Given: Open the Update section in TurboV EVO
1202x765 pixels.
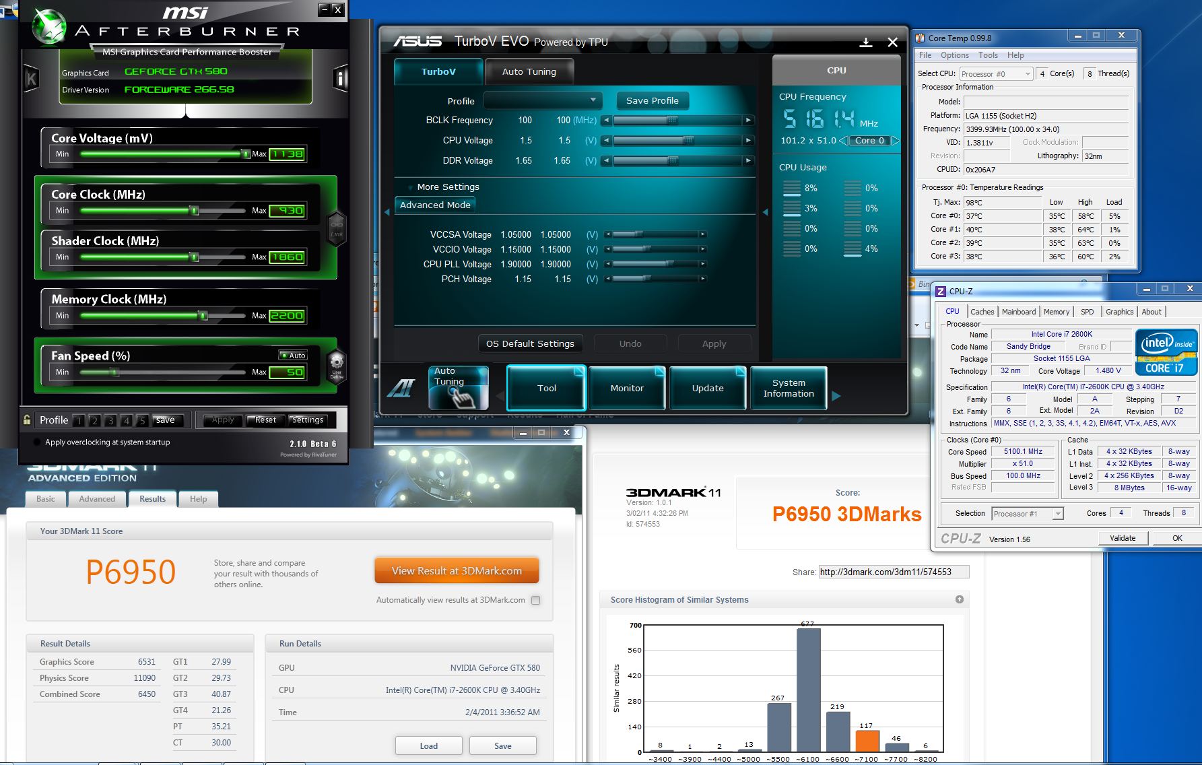Looking at the screenshot, I should tap(708, 388).
